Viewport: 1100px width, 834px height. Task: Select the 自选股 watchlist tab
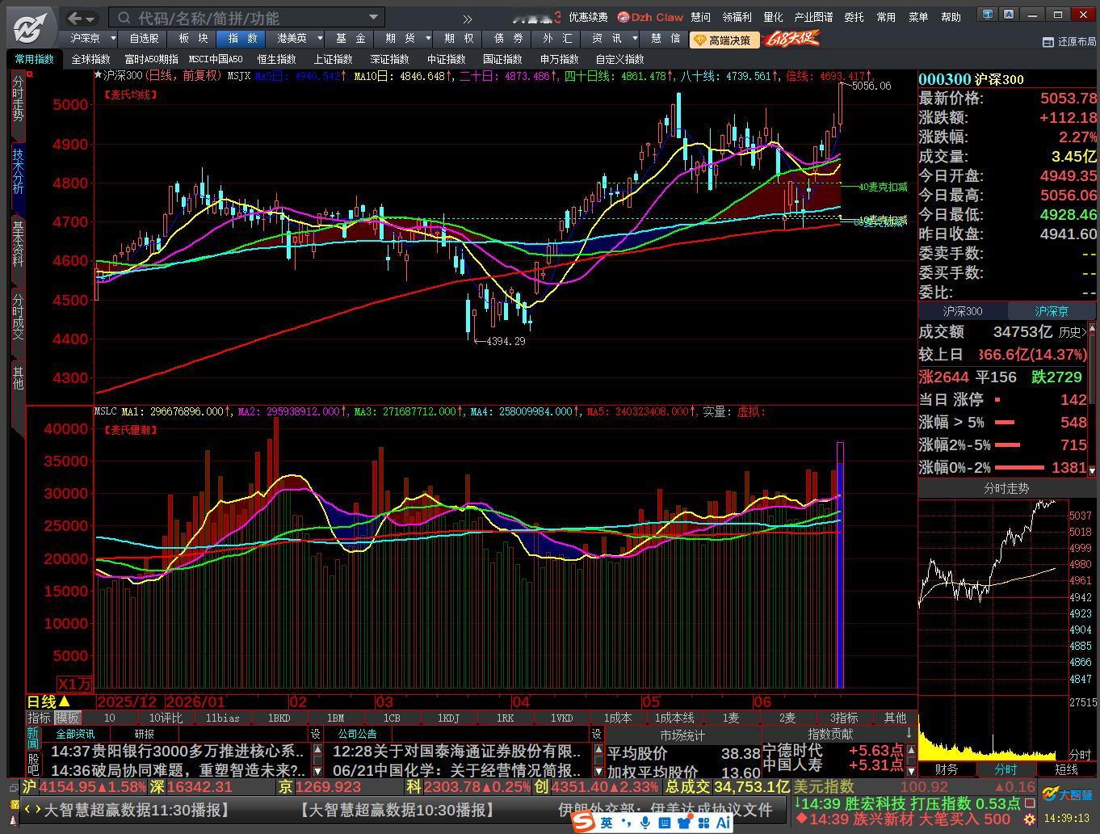click(144, 38)
